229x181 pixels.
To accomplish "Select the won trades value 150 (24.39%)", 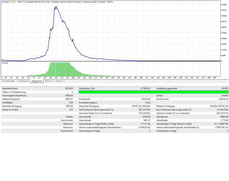I will [144, 113].
